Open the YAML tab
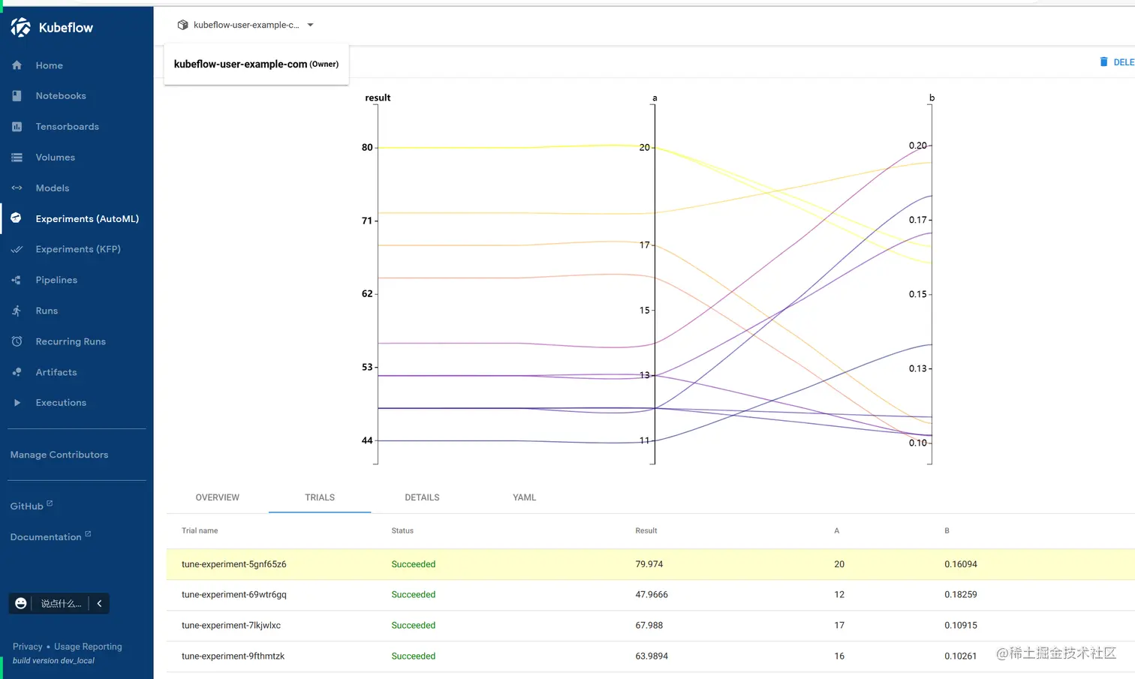1135x679 pixels. [524, 497]
